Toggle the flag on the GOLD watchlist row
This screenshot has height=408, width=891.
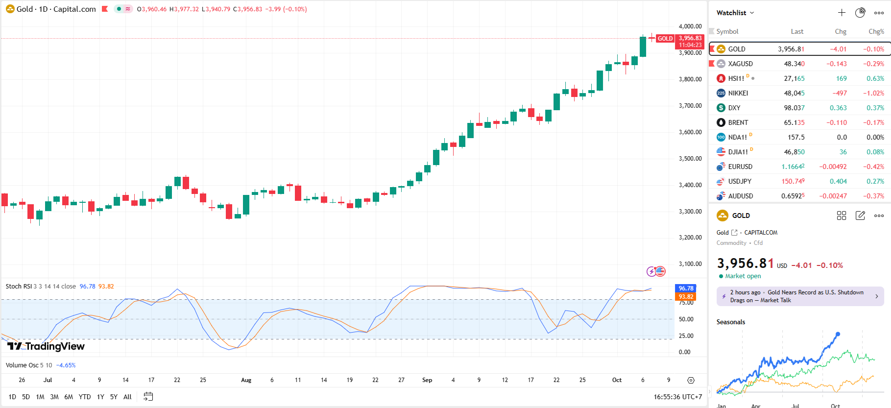[x=712, y=49]
